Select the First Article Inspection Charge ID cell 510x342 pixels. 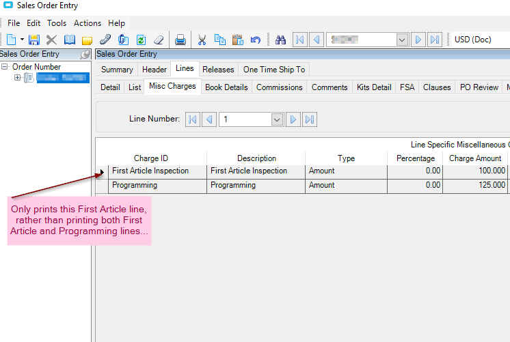click(x=157, y=171)
